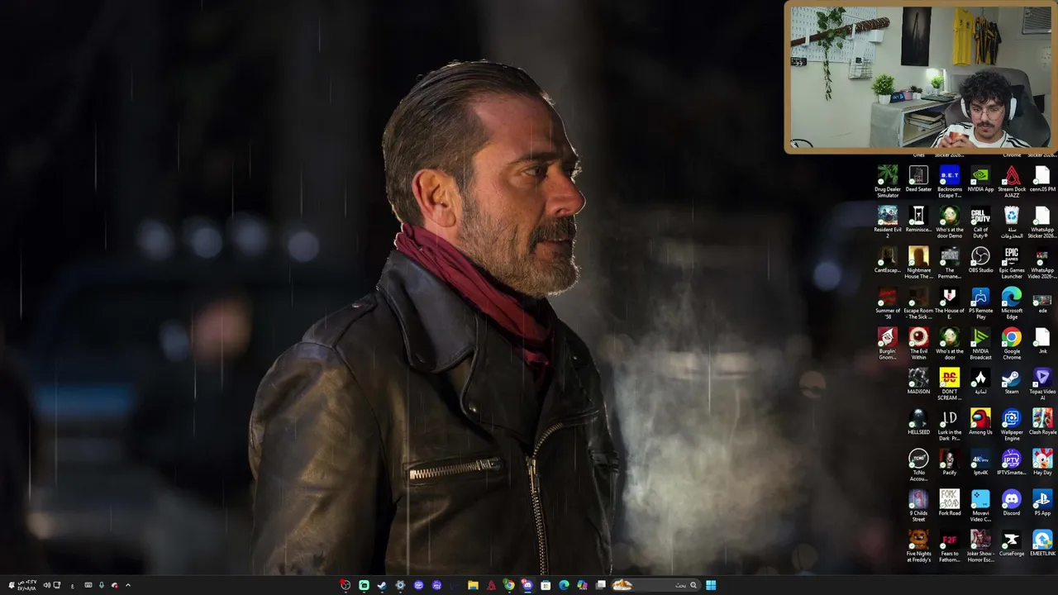
Task: Open Wallpaper Engine shortcut
Action: (x=1012, y=424)
